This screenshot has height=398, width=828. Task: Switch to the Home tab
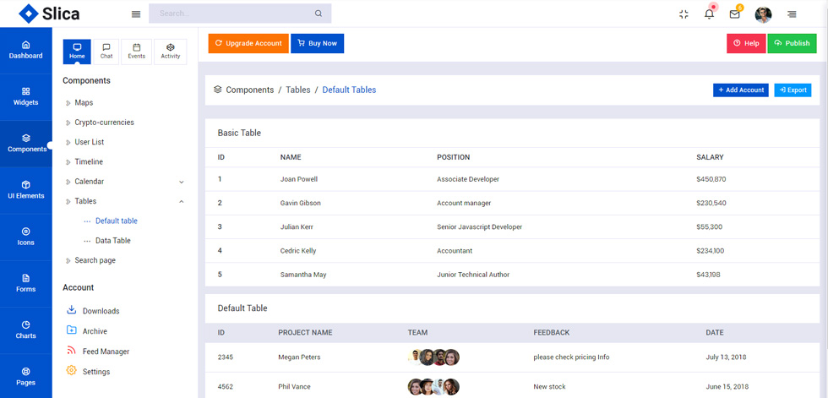pyautogui.click(x=77, y=52)
